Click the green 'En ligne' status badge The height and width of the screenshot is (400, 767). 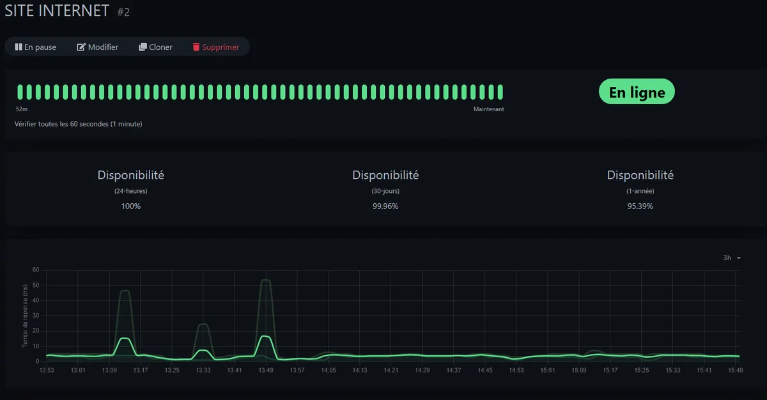[x=637, y=91]
